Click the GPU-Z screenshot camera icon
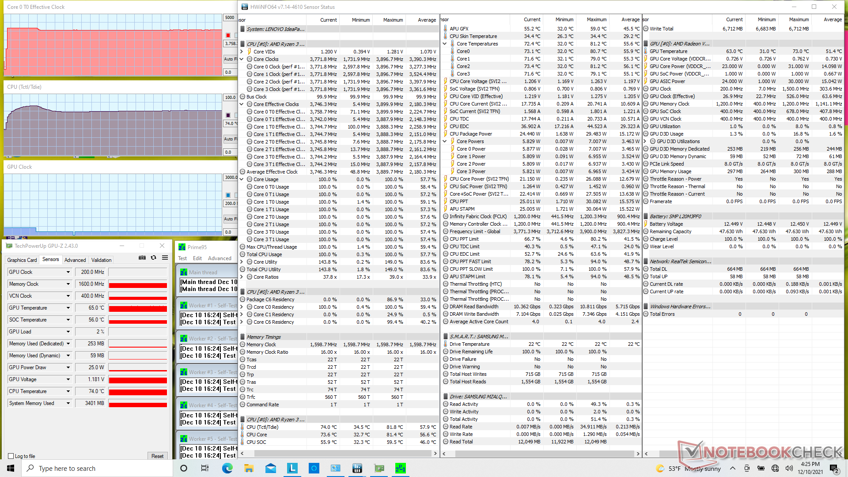848x477 pixels. click(142, 257)
